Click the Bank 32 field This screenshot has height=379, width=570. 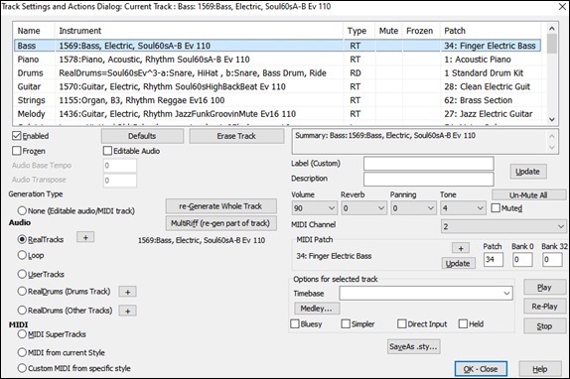pos(552,260)
